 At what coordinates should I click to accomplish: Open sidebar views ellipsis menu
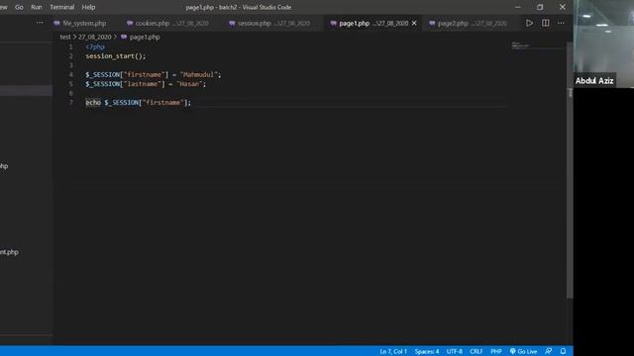[40, 23]
